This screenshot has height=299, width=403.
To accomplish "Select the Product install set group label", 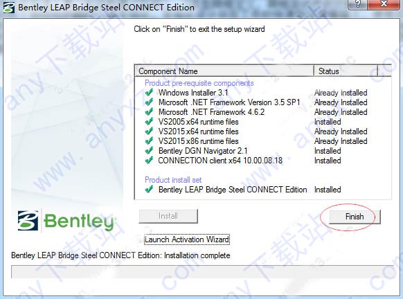I will coord(173,180).
